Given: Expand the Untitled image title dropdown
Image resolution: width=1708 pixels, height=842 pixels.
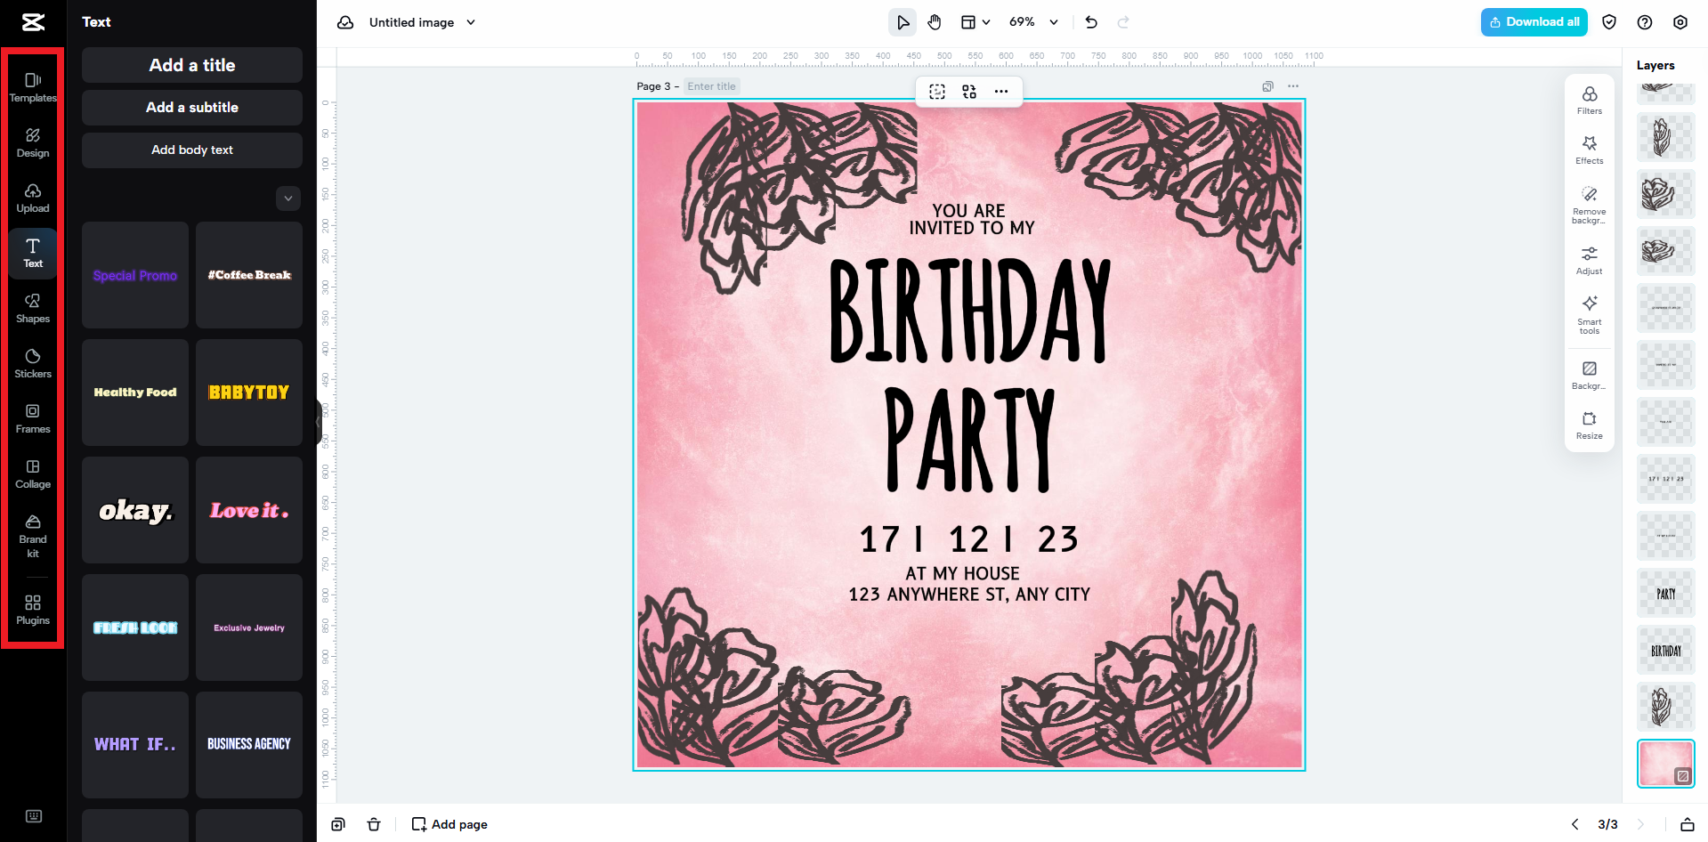Looking at the screenshot, I should pyautogui.click(x=472, y=21).
